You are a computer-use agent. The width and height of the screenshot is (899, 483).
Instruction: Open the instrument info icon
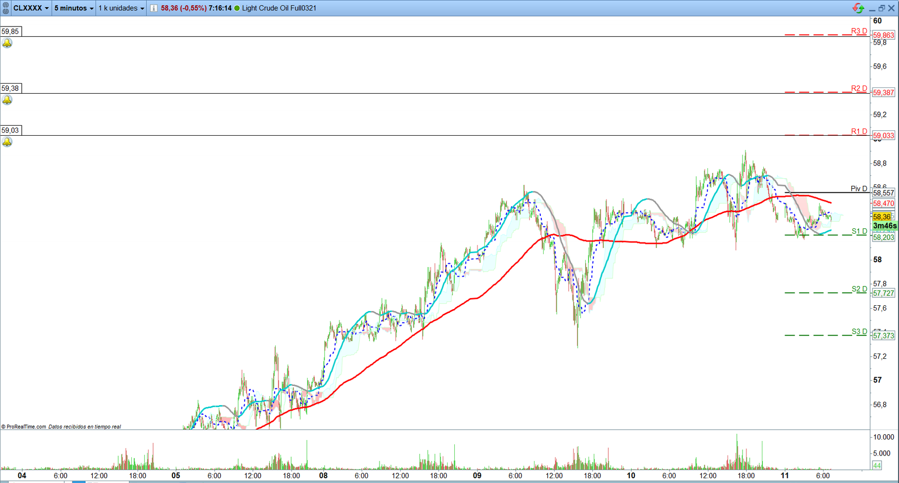[x=154, y=8]
